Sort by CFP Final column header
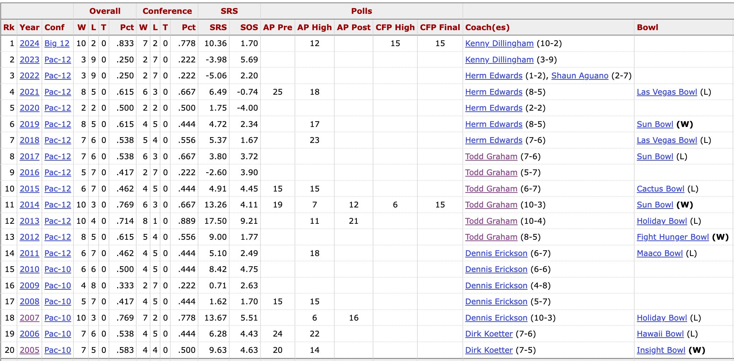This screenshot has width=734, height=361. pyautogui.click(x=440, y=27)
